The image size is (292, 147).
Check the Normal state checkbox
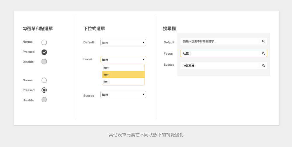44,42
